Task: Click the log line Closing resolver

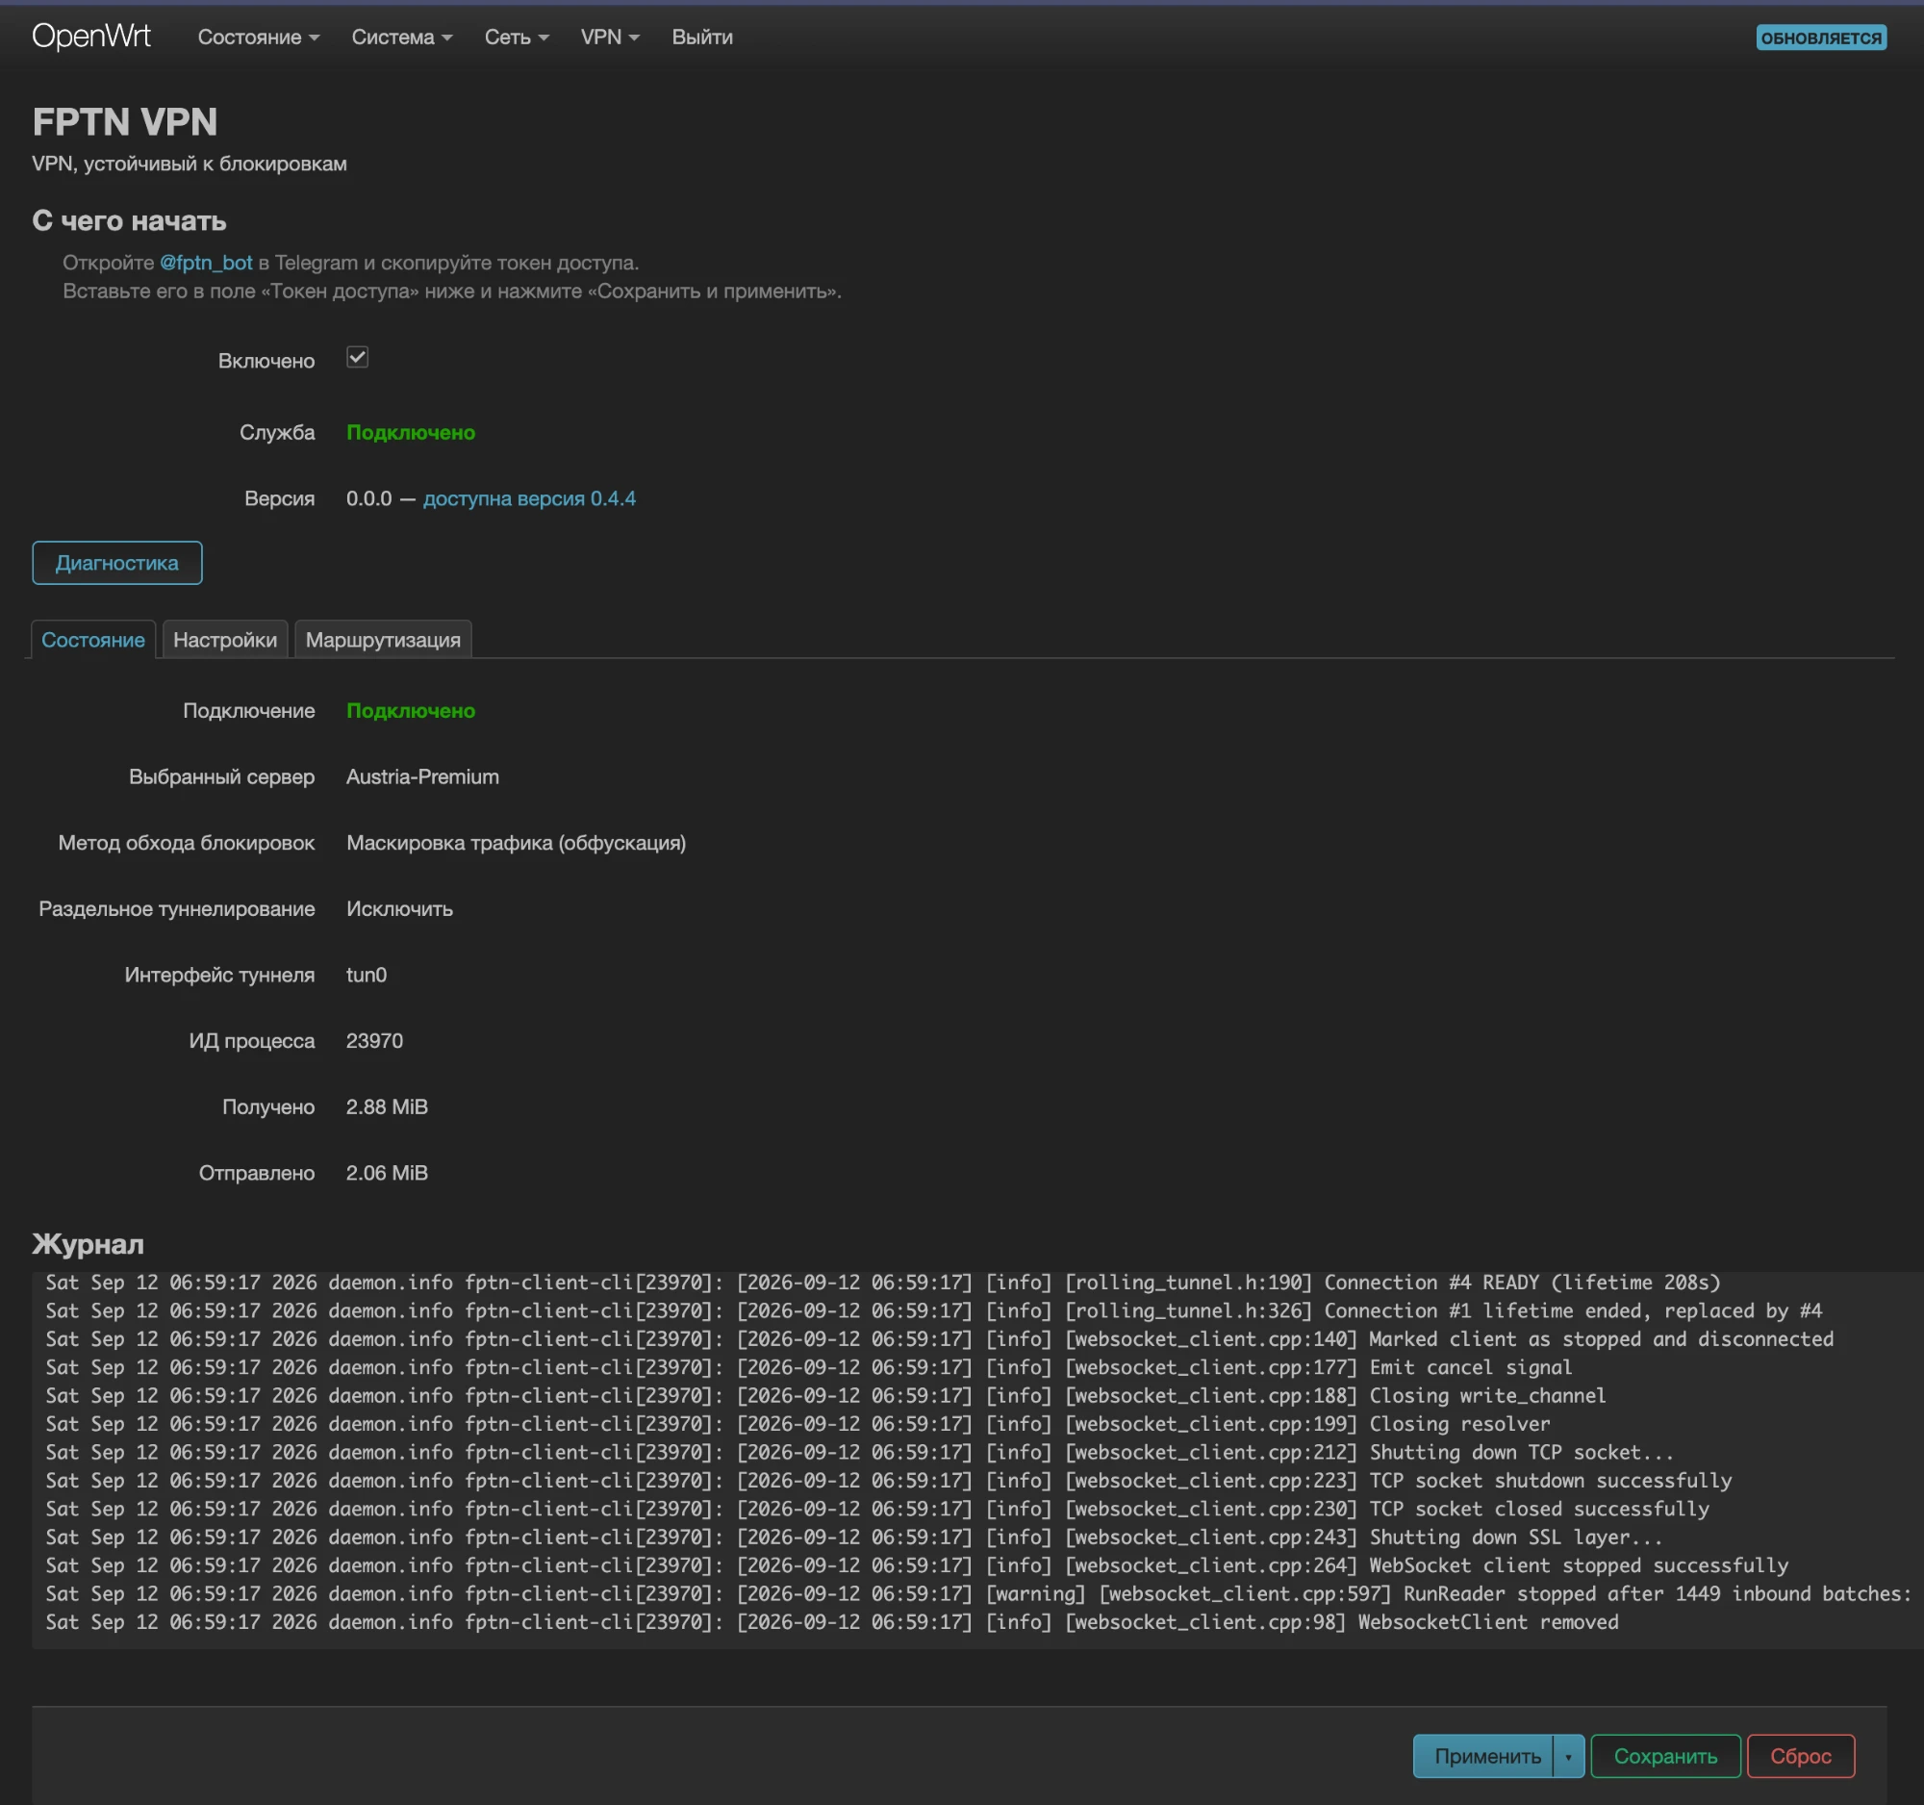Action: pyautogui.click(x=797, y=1424)
